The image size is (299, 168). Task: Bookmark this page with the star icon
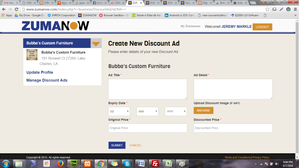(267, 9)
